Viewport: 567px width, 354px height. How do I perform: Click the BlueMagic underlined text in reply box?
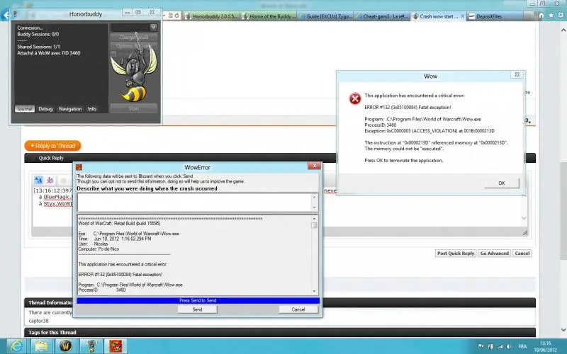pos(58,197)
